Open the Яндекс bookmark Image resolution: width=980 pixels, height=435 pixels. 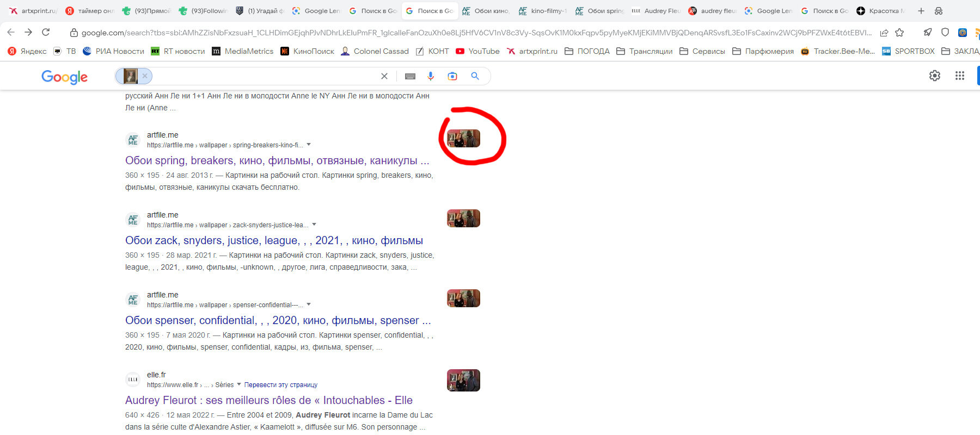(x=27, y=51)
